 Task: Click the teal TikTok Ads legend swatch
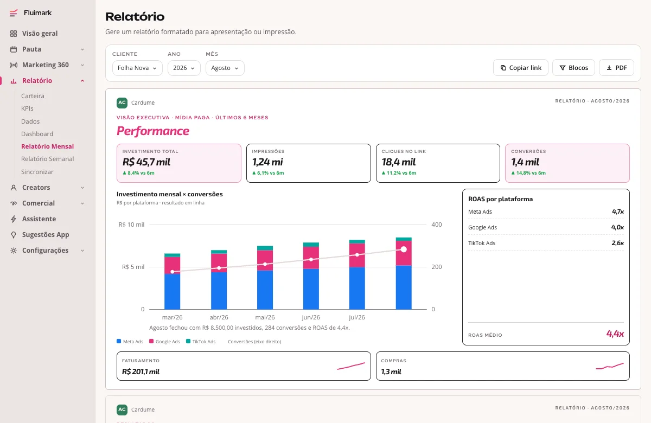point(188,342)
